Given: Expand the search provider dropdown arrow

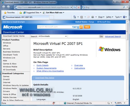Looking at the screenshot, I should [127, 7].
